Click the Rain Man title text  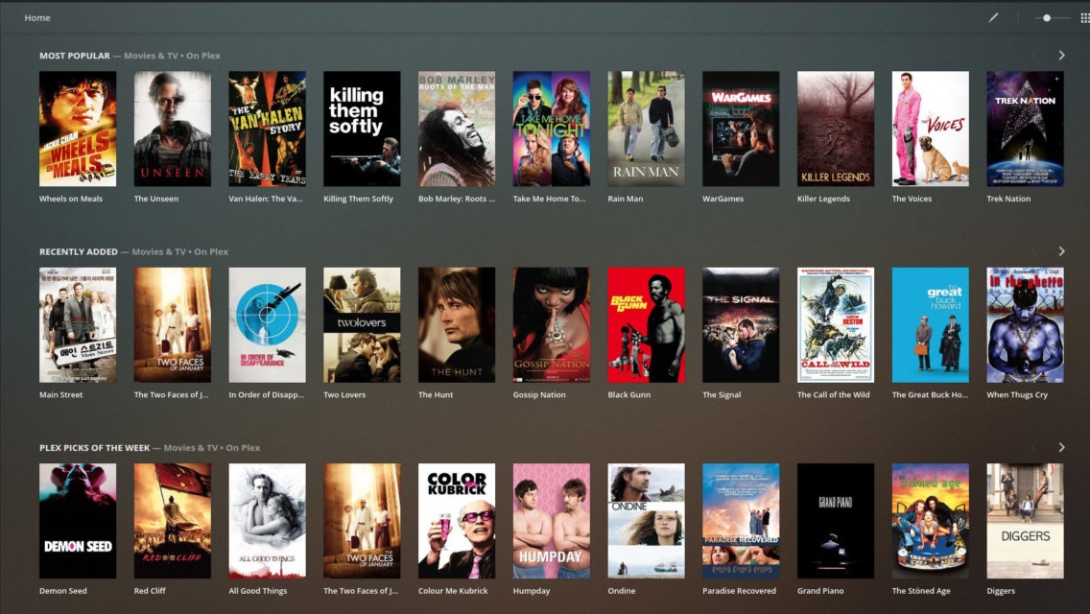[625, 199]
